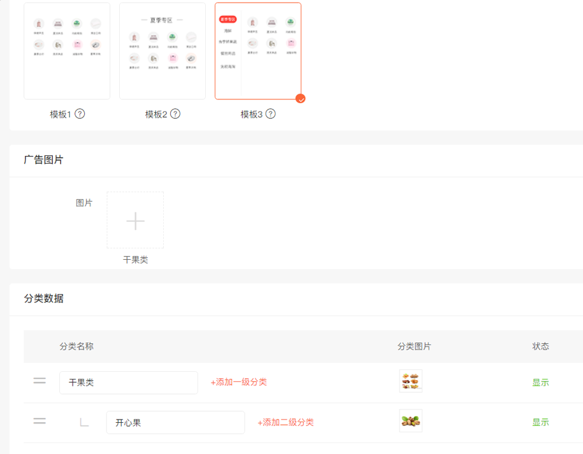Click the 干果类 category name field
The image size is (583, 454).
pos(129,383)
